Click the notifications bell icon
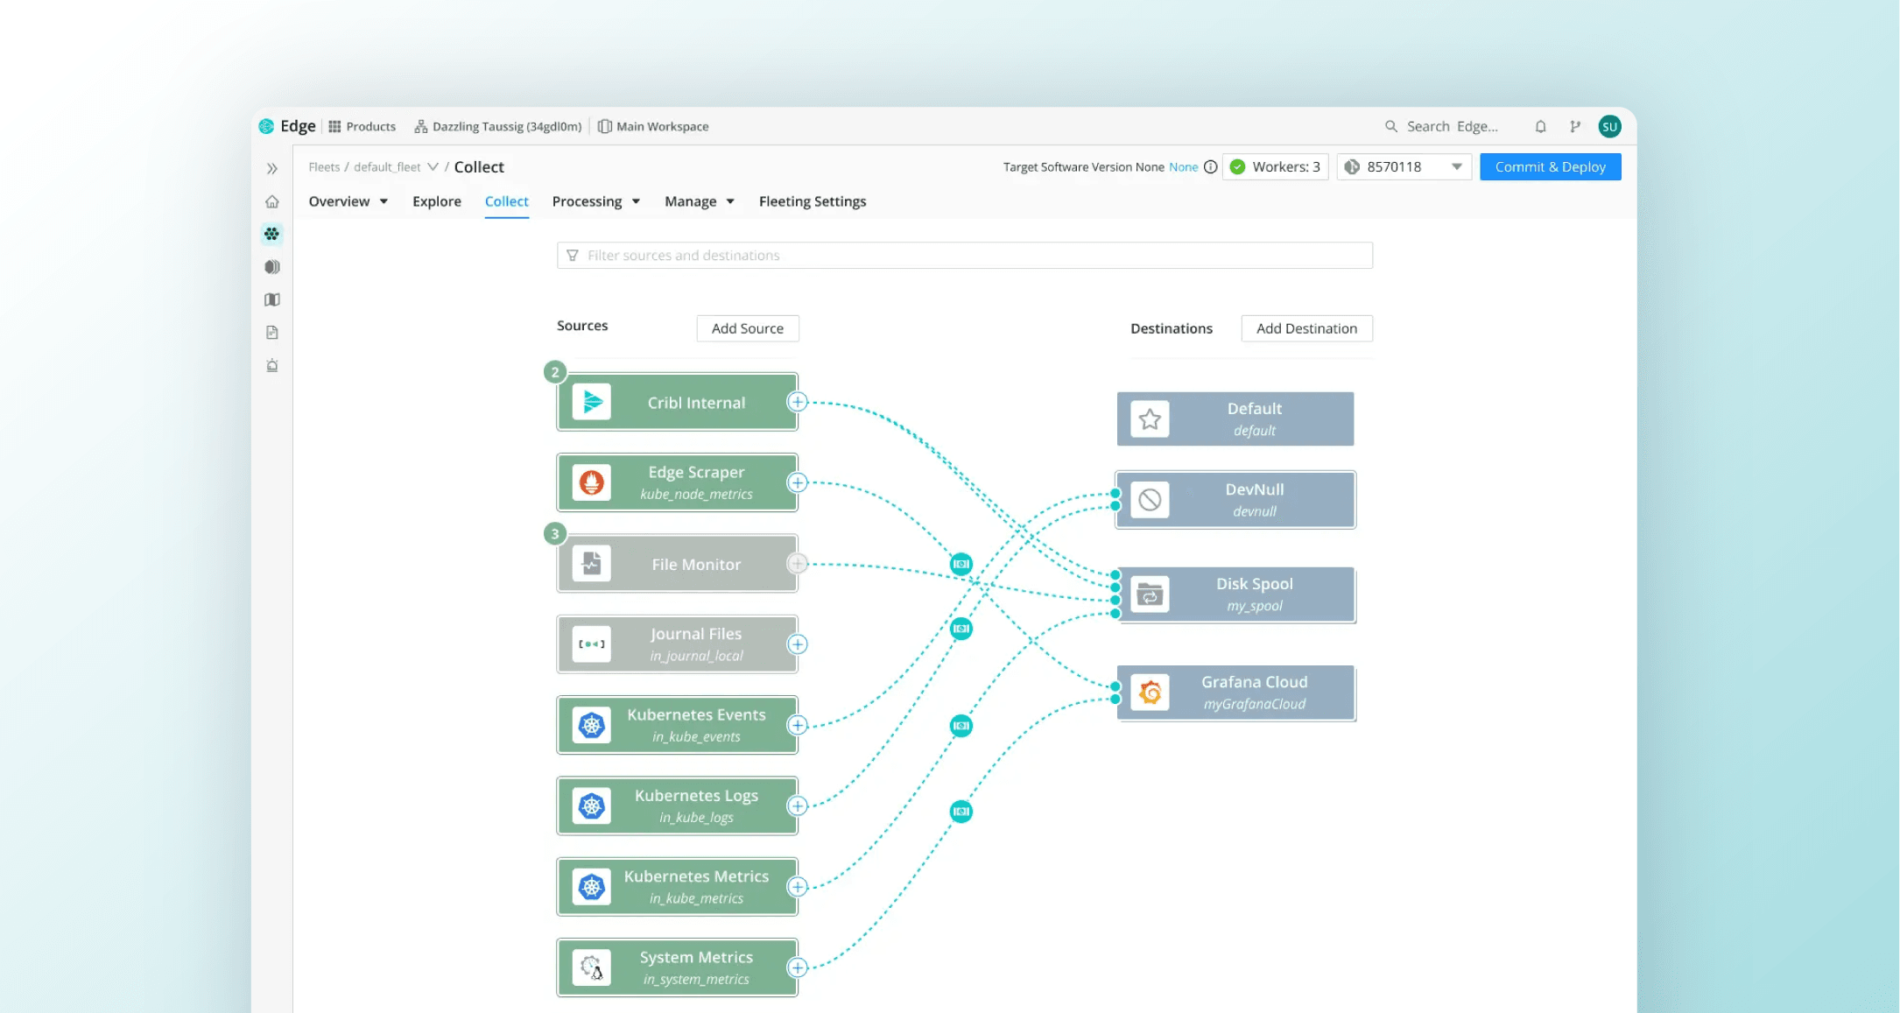1900x1013 pixels. 1540,126
